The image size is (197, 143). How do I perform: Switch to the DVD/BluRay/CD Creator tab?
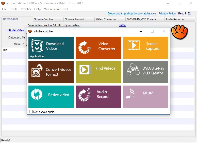[x=145, y=19]
